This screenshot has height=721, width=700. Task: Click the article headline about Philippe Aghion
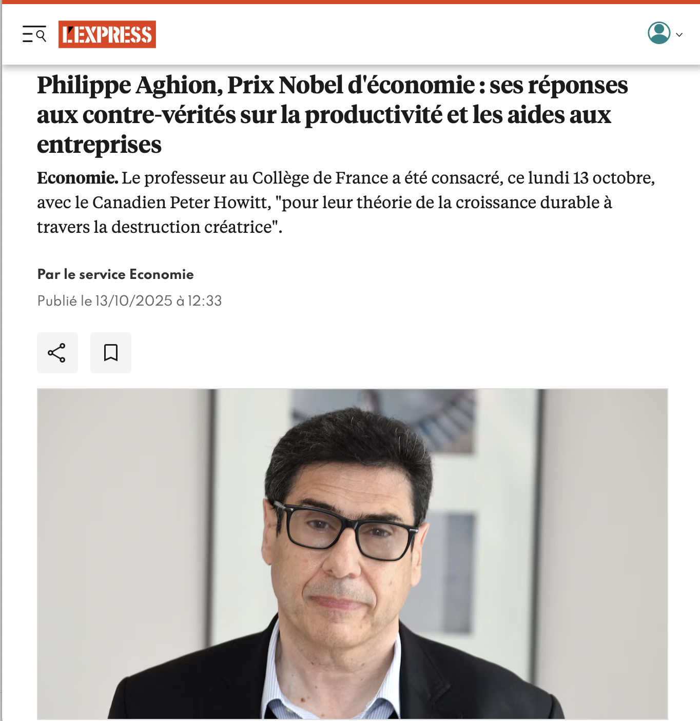click(333, 115)
